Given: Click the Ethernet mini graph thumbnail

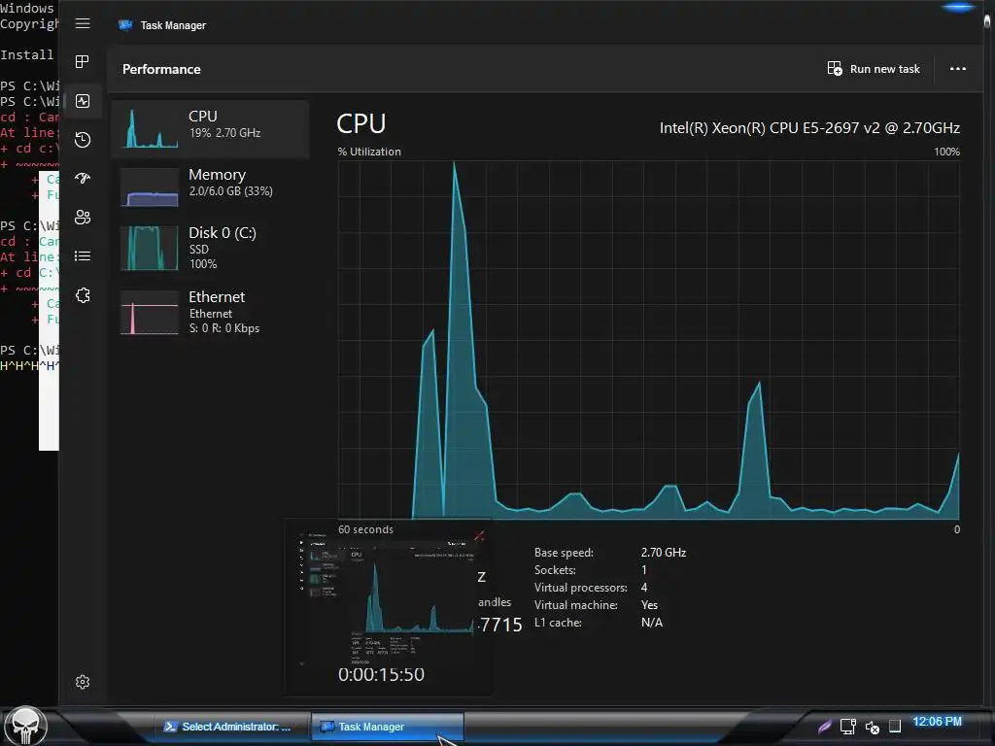Looking at the screenshot, I should tap(150, 312).
